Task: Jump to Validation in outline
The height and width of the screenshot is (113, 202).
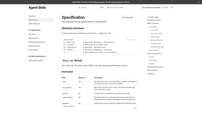Action: pos(151,74)
